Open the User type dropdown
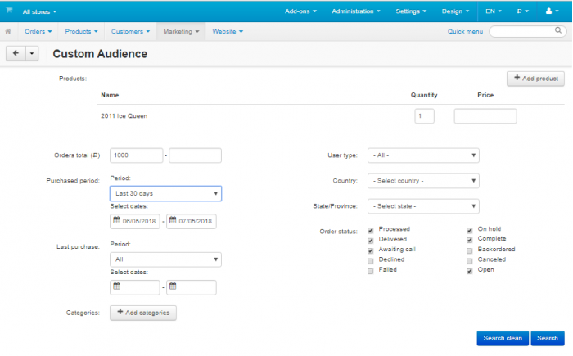This screenshot has width=573, height=356. [x=423, y=155]
